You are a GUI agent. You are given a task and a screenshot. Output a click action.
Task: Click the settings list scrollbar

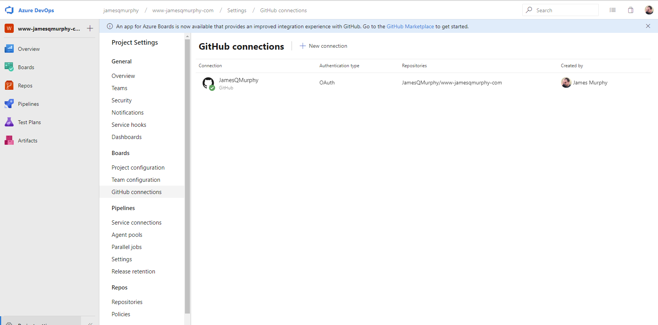(187, 176)
